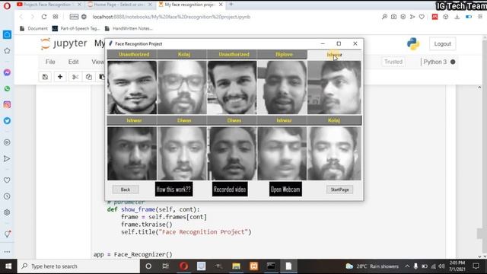Screen dimensions: 487x274
Task: Open Instagram in Opera sidebar
Action: (7, 105)
